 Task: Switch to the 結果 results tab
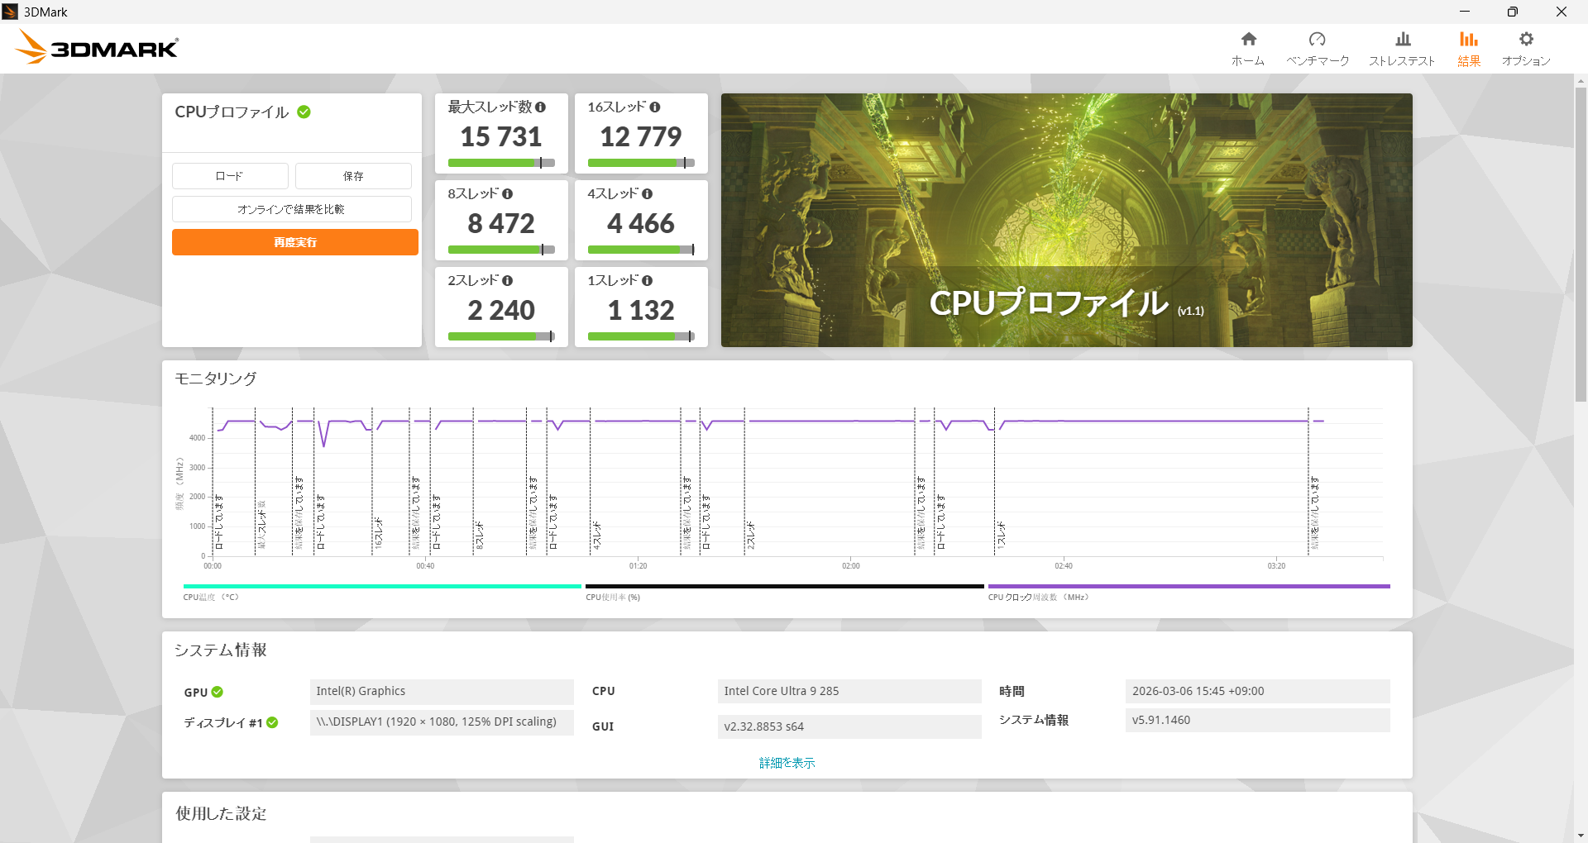(1468, 48)
